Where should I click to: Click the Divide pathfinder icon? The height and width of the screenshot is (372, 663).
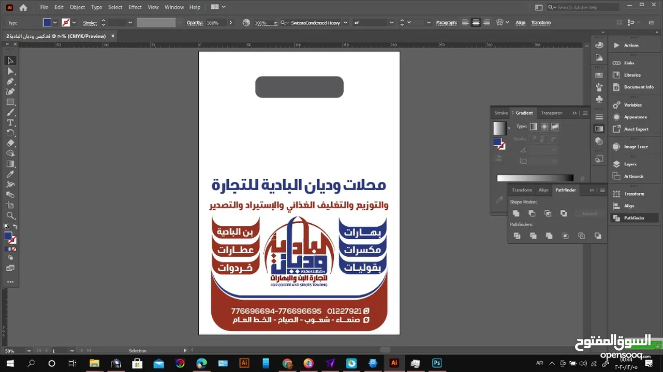tap(517, 236)
